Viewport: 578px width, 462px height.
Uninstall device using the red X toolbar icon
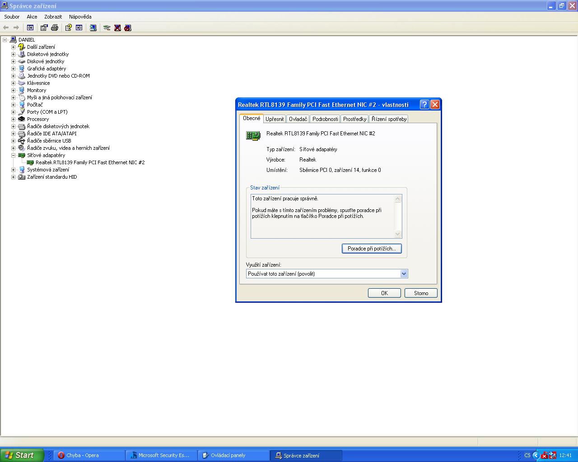coord(117,28)
